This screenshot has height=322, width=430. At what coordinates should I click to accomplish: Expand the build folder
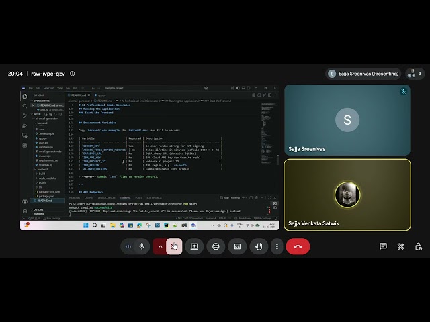tap(42, 174)
